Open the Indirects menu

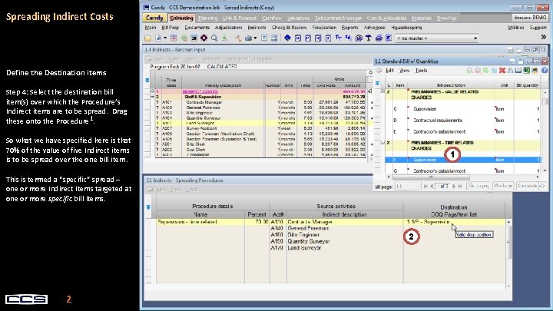pos(257,28)
